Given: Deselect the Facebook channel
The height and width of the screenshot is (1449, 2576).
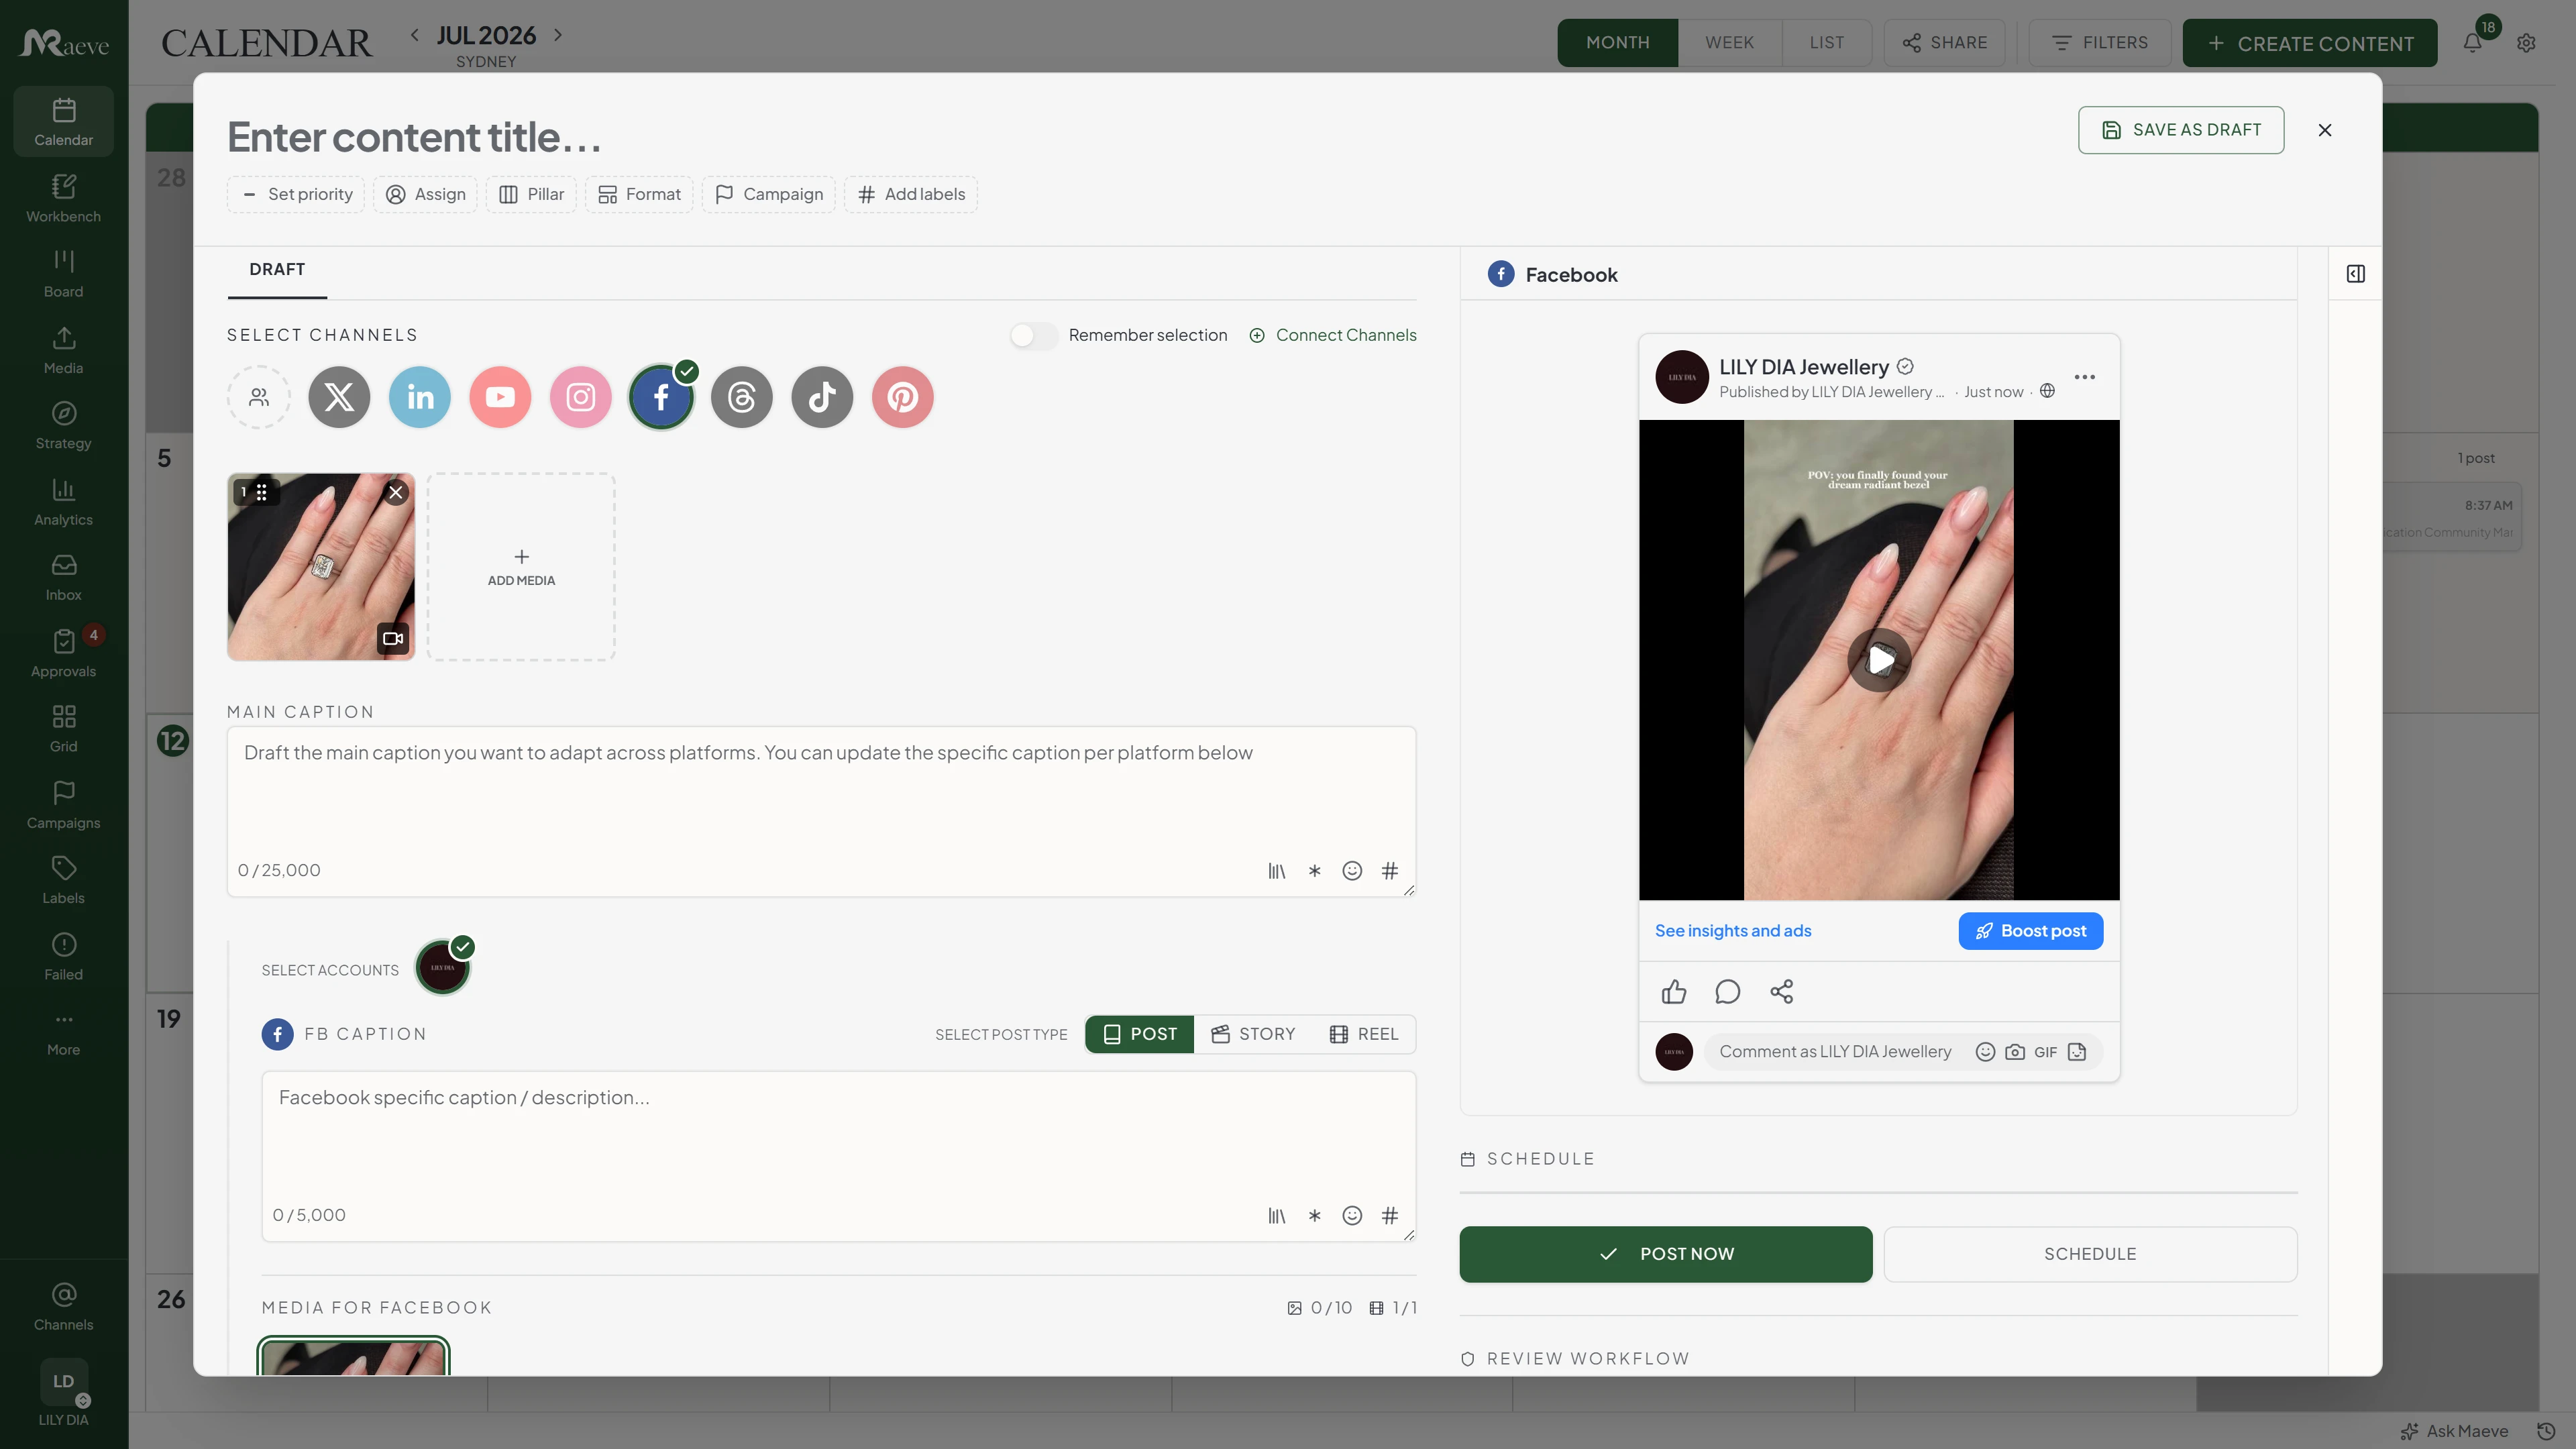Looking at the screenshot, I should click(661, 397).
